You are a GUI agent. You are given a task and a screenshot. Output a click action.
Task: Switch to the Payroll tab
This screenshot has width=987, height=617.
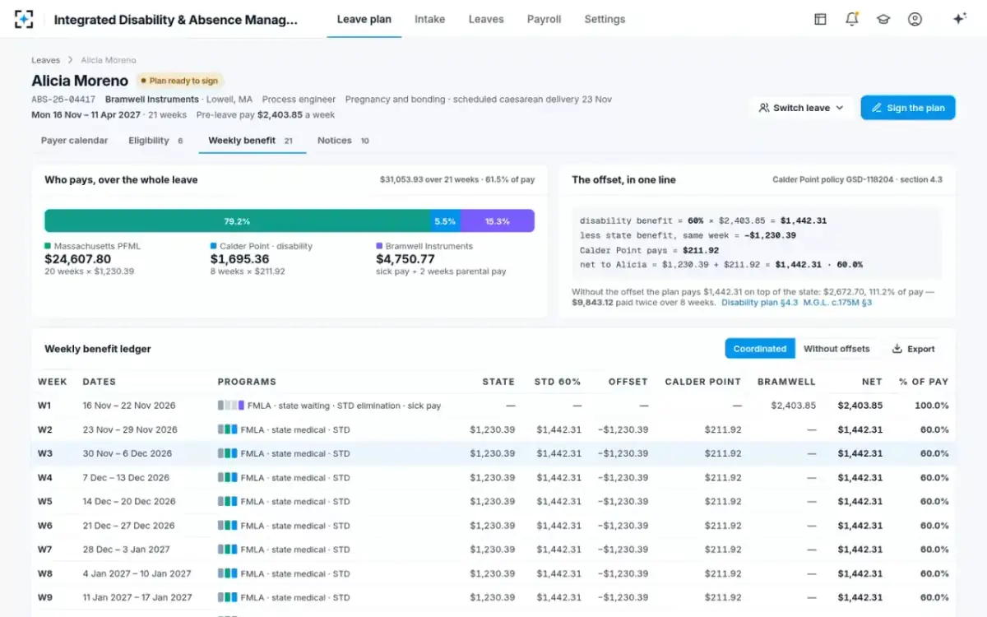coord(544,19)
